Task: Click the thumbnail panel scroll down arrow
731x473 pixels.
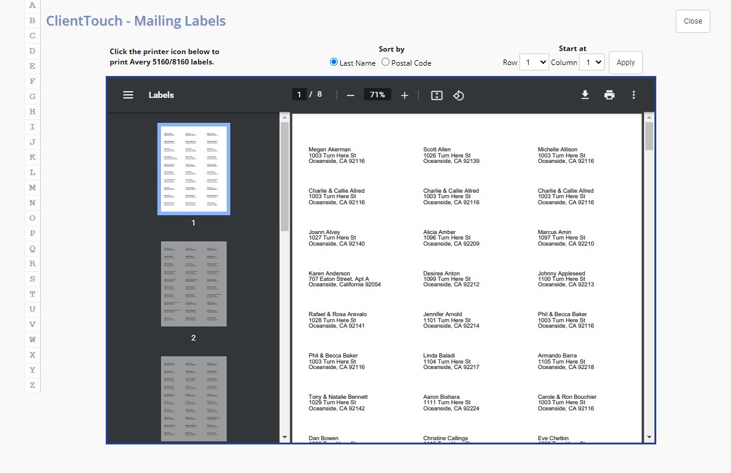Action: point(284,437)
